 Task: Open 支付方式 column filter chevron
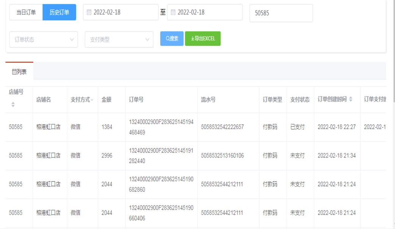click(x=92, y=100)
